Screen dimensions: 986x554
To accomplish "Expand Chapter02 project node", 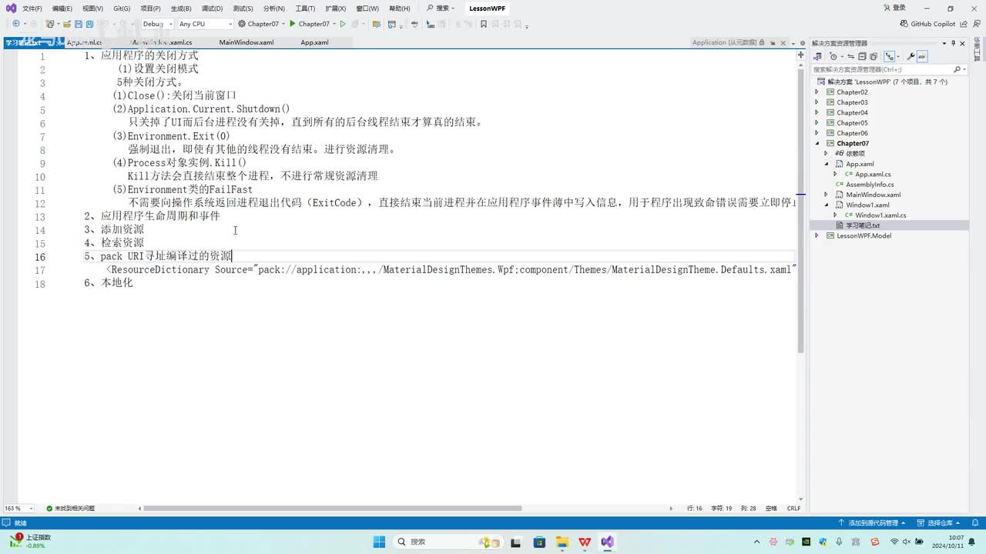I will pyautogui.click(x=817, y=92).
